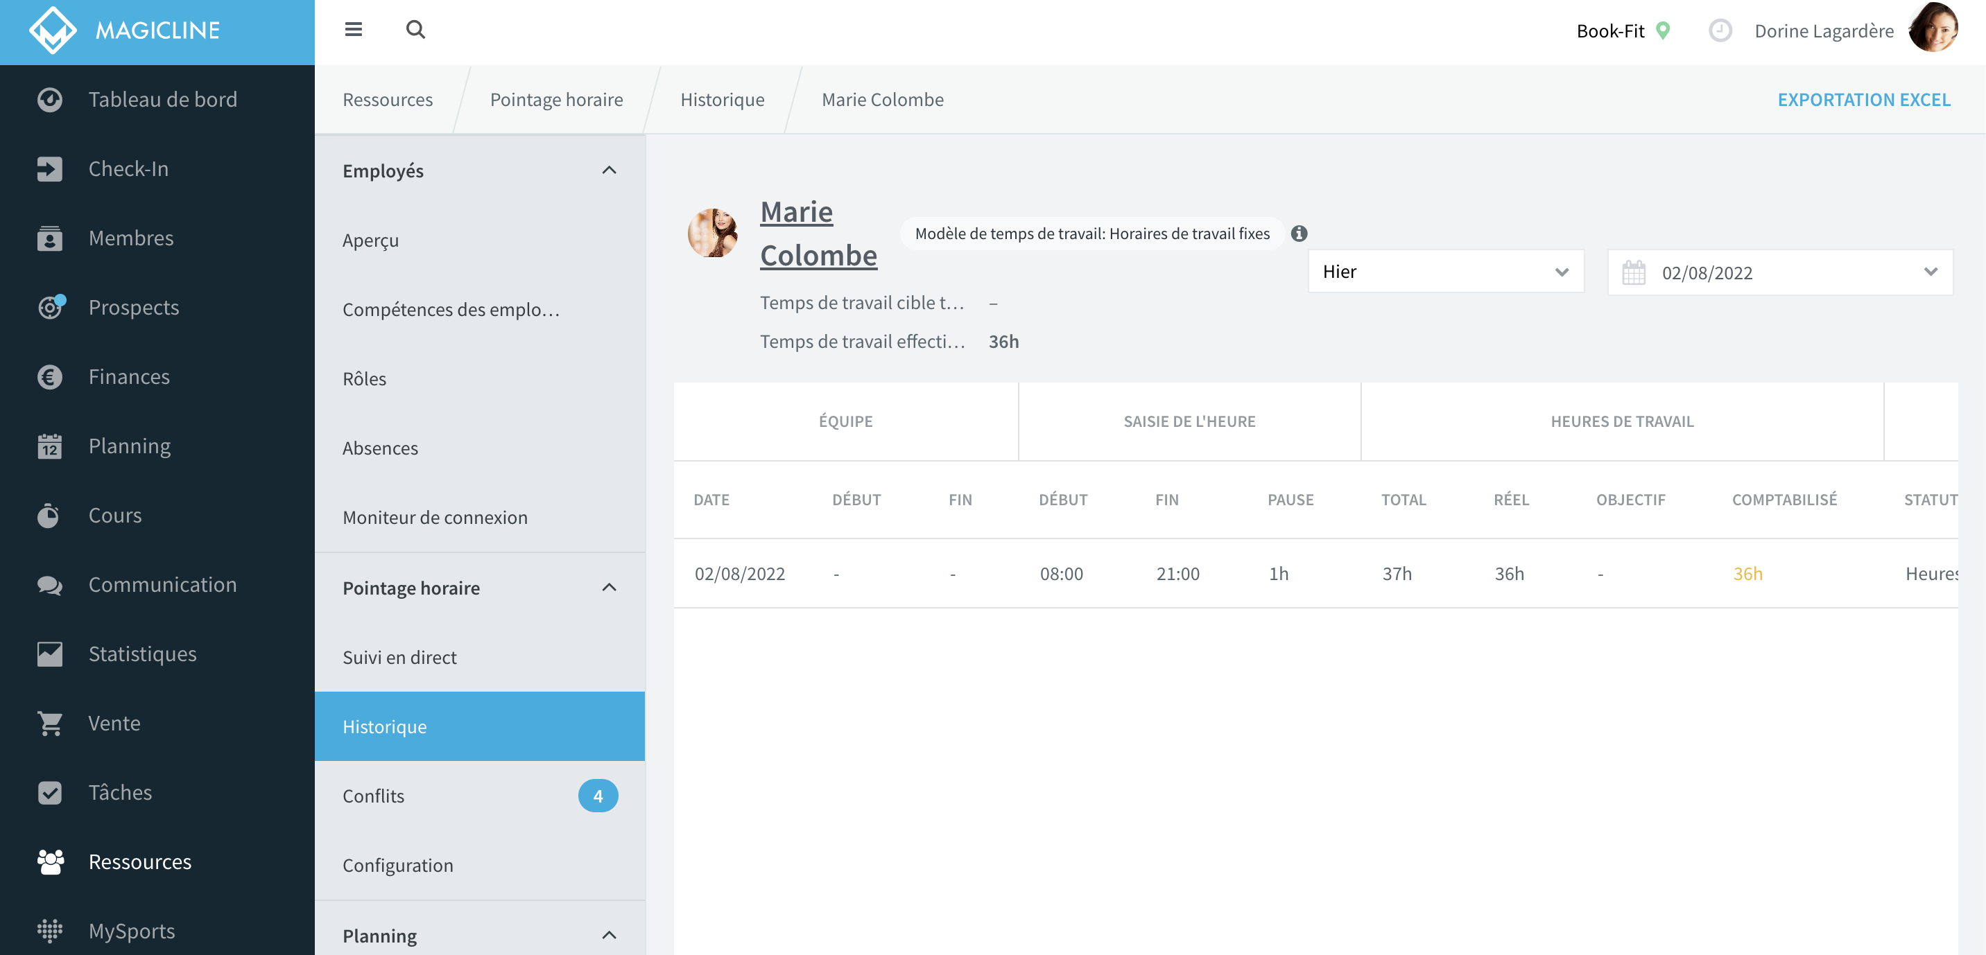1986x955 pixels.
Task: Open the Hier period dropdown
Action: [x=1446, y=271]
